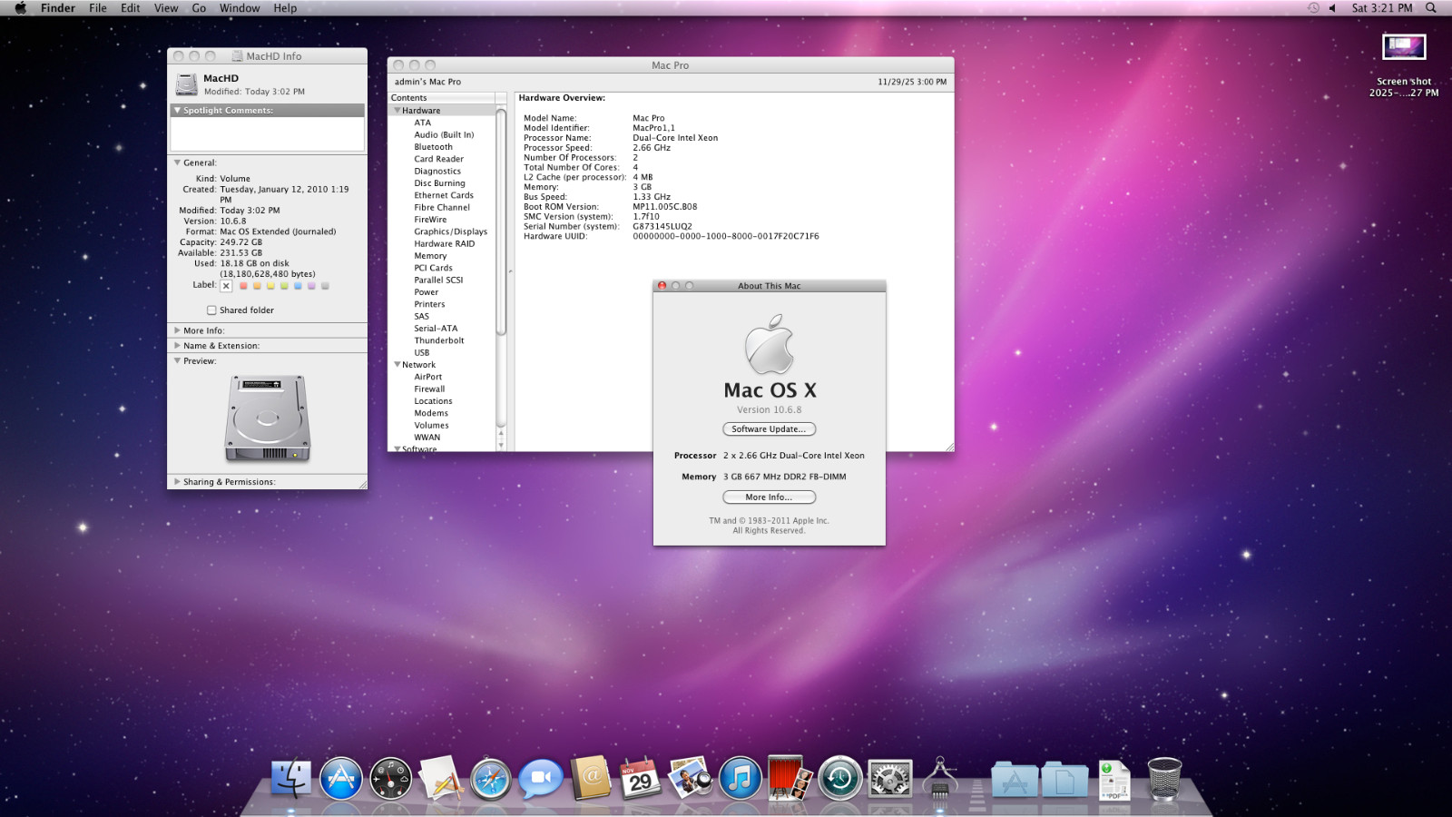The image size is (1452, 817).
Task: Collapse the Network tree in System Profiler
Action: (x=397, y=365)
